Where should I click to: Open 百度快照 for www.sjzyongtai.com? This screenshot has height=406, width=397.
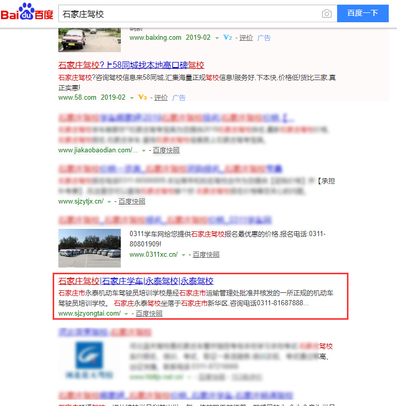[149, 314]
